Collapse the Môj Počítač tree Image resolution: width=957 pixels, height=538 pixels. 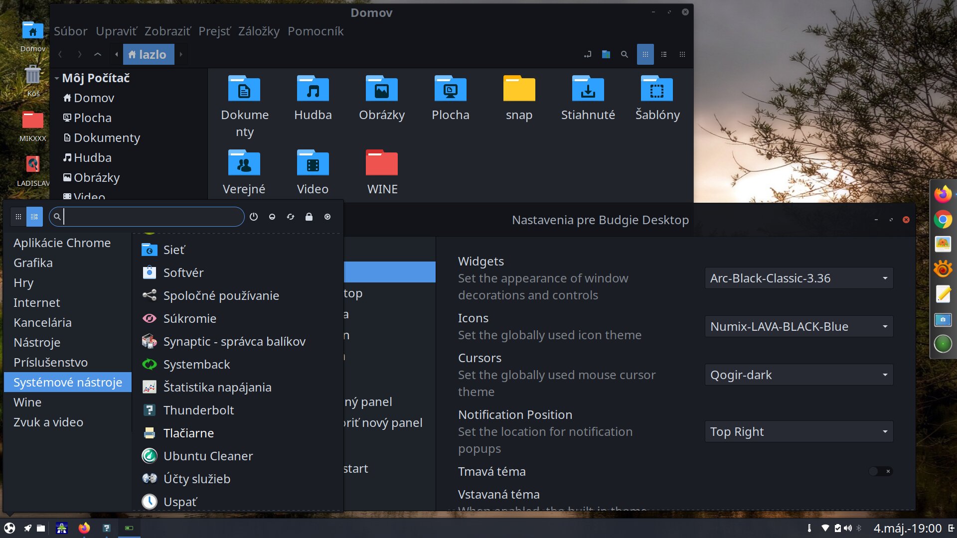[x=57, y=78]
